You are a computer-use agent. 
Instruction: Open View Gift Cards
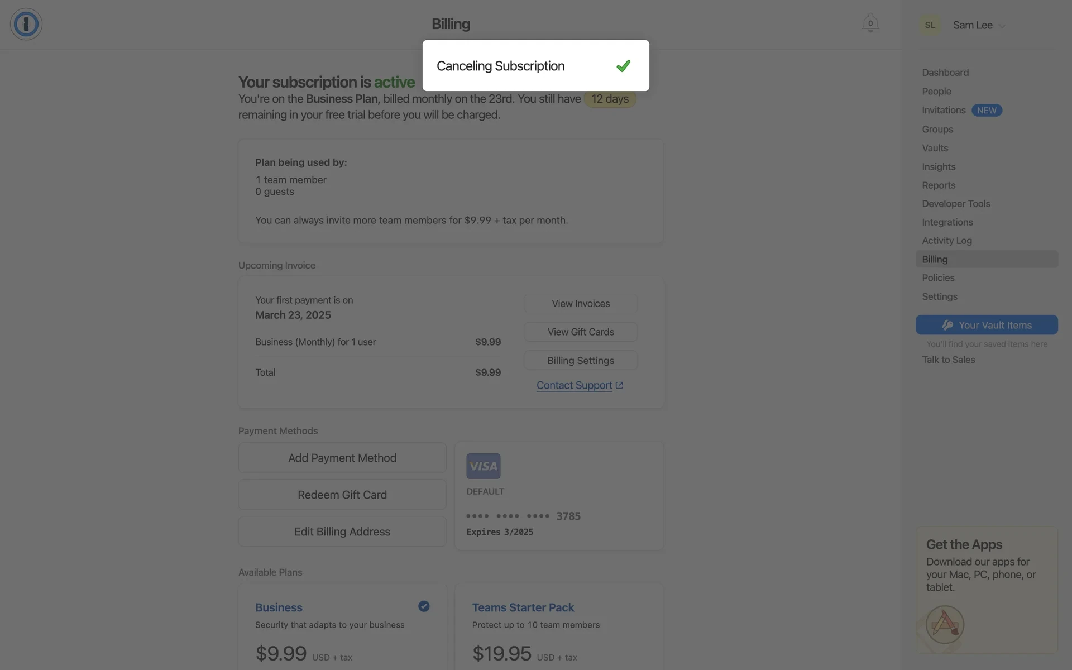[581, 332]
